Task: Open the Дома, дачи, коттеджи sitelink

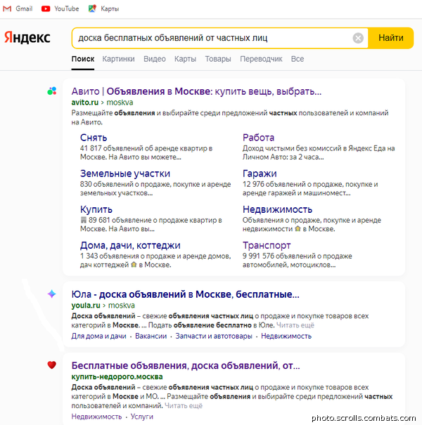Action: click(130, 245)
